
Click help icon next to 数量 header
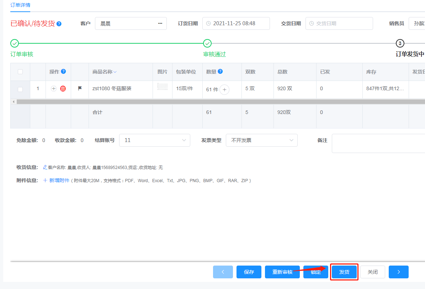pyautogui.click(x=220, y=71)
